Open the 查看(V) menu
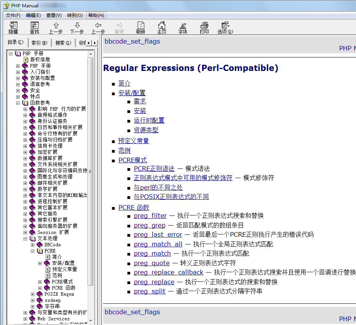 [54, 15]
